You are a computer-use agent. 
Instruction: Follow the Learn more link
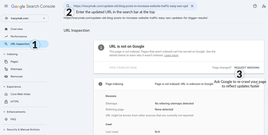(x=171, y=55)
